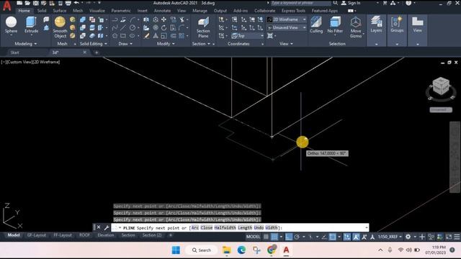
Task: Click the Open file icon in quick access
Action: [x=27, y=3]
